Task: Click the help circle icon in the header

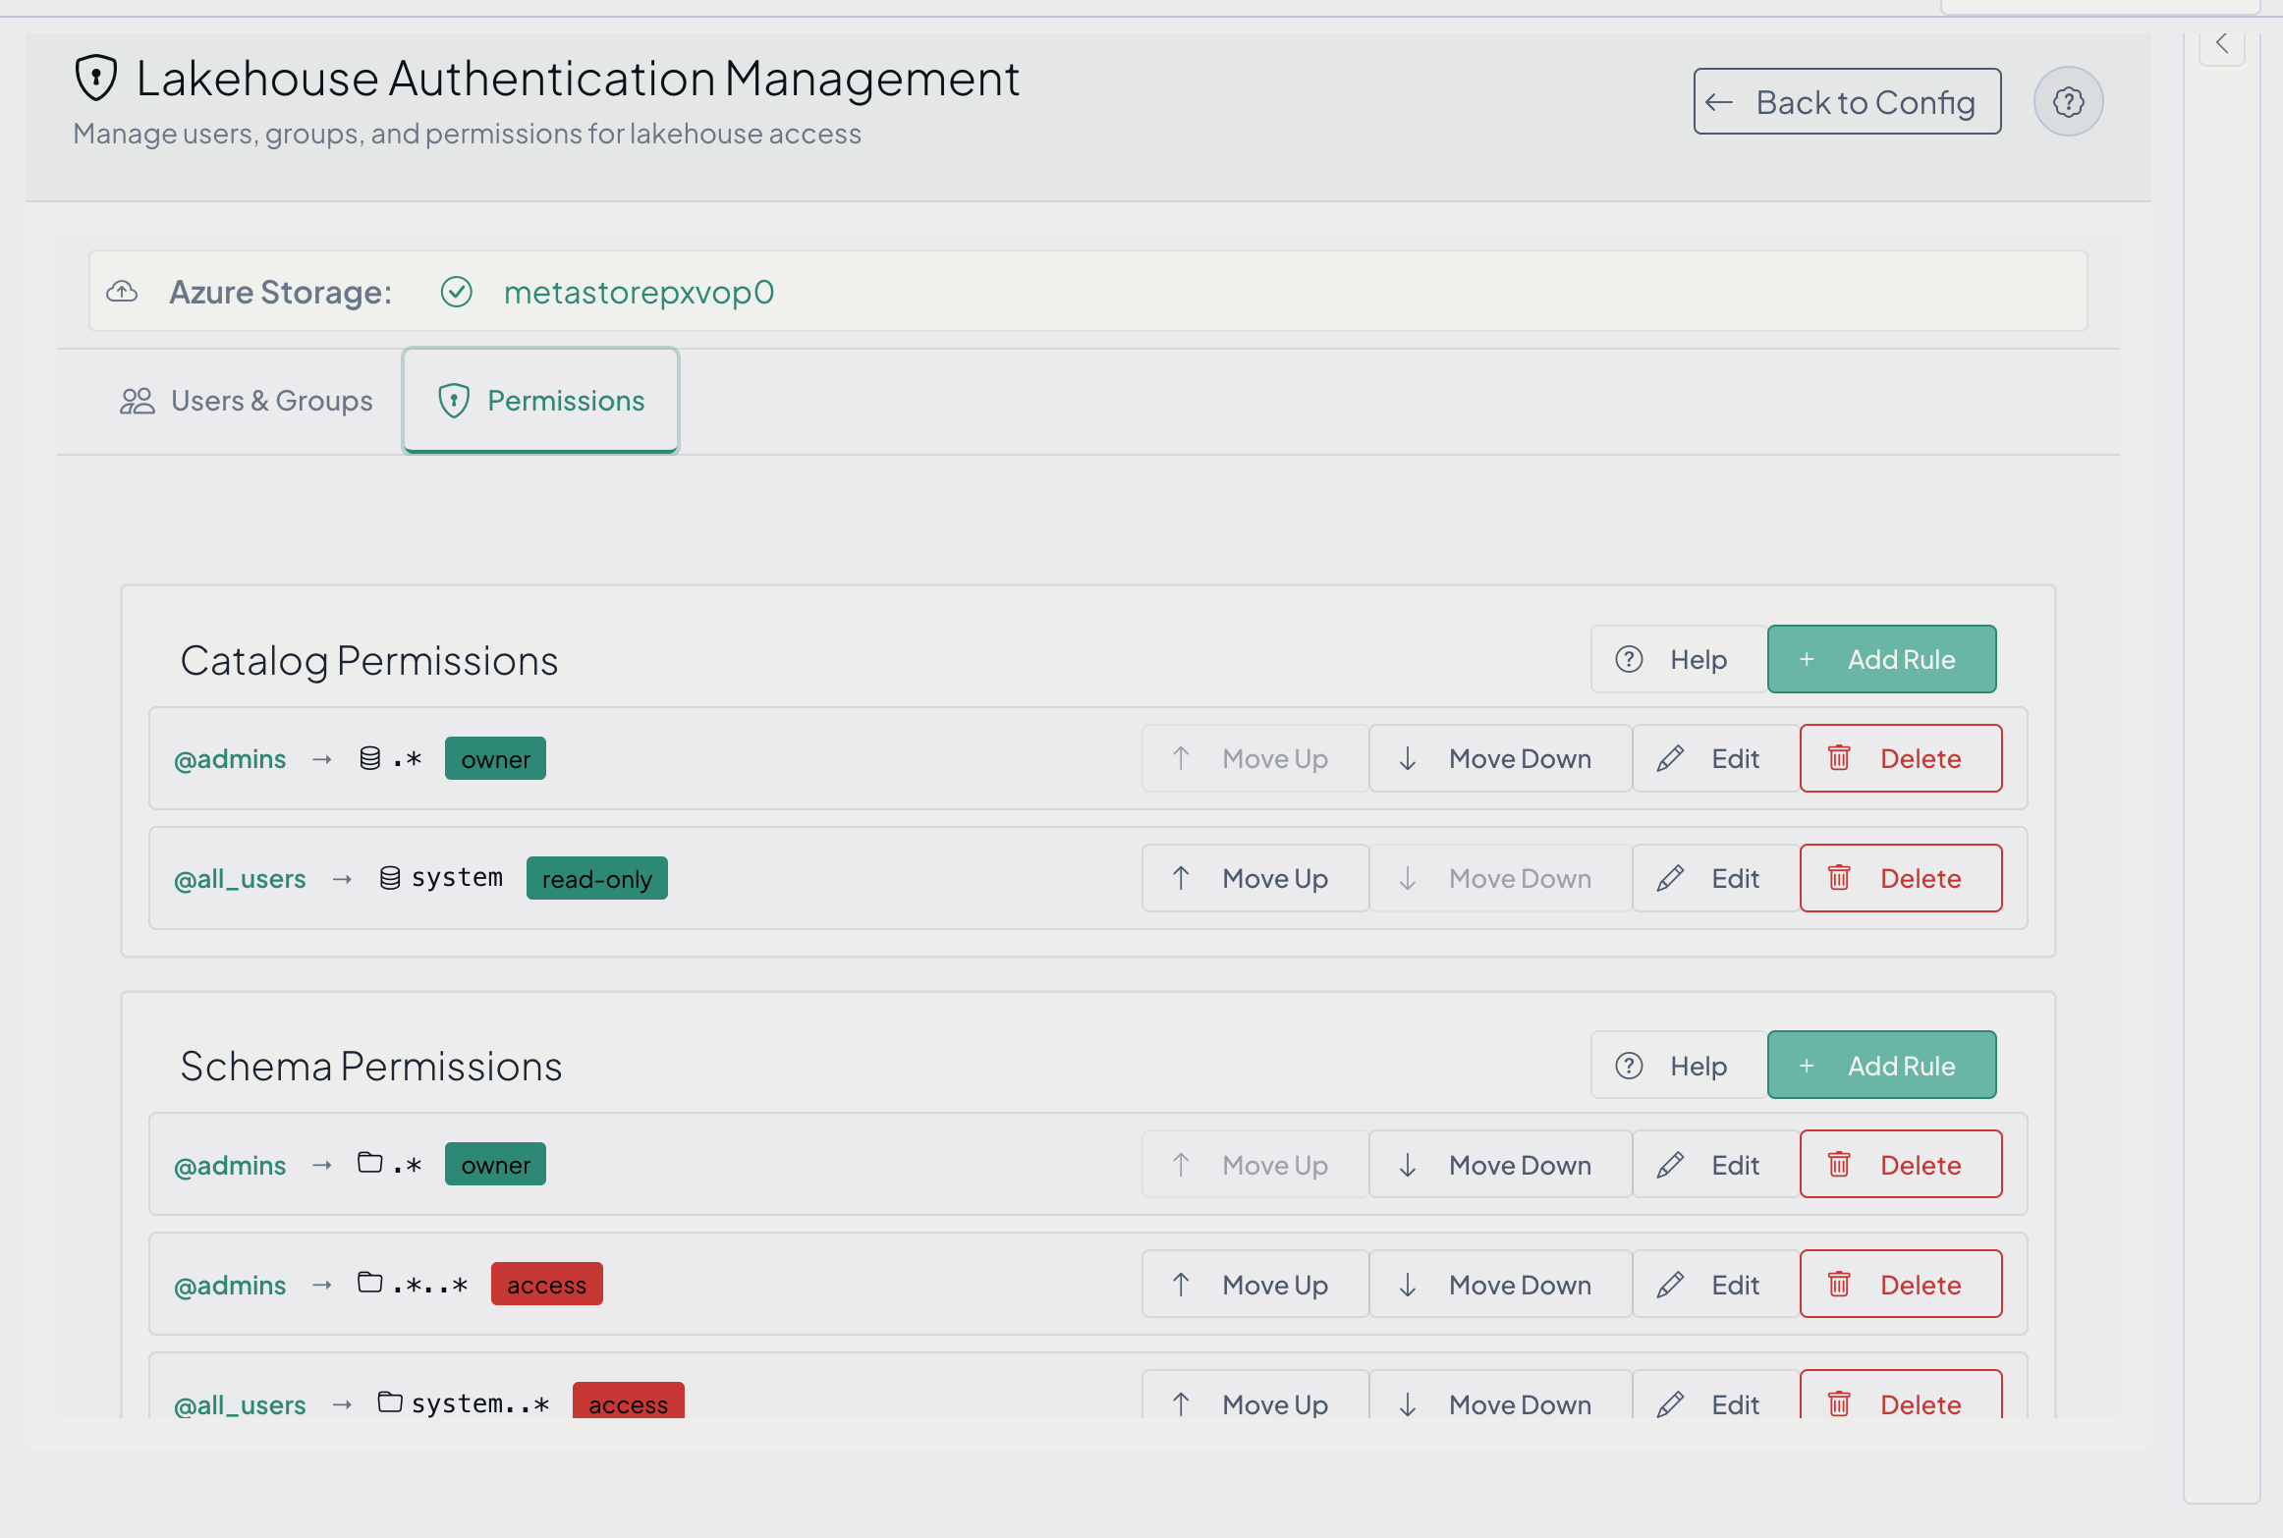Action: [2068, 101]
